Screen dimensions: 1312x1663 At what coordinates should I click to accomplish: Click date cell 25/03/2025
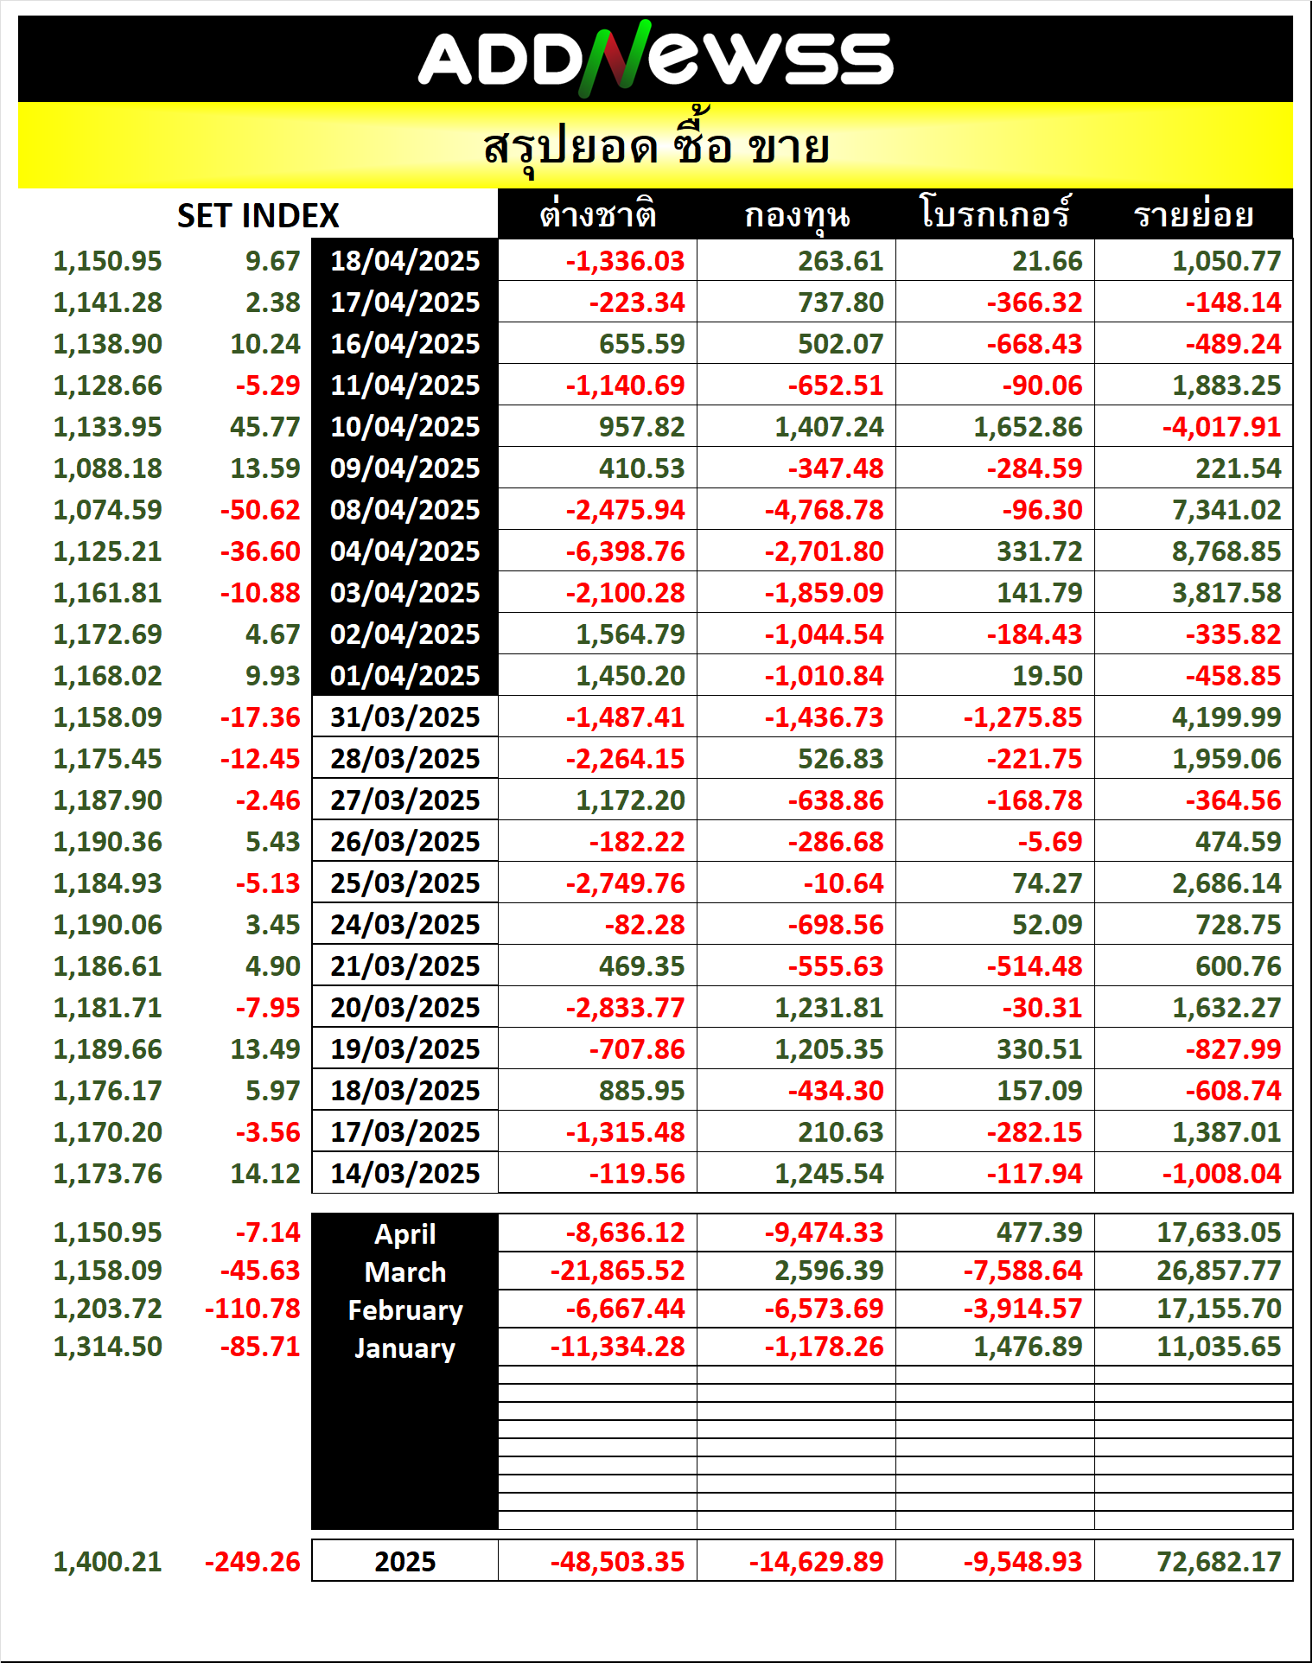pos(404,882)
